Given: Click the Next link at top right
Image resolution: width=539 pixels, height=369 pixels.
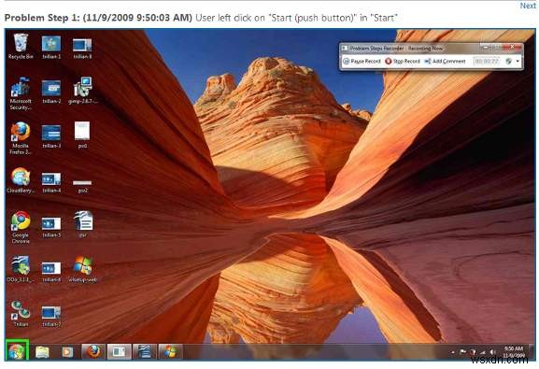Looking at the screenshot, I should coord(528,6).
